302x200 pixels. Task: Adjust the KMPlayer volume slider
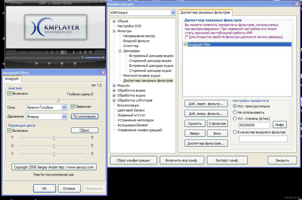(x=95, y=58)
